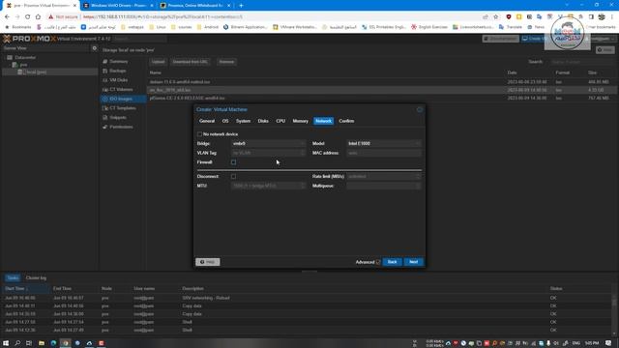Viewport: 619px width, 348px height.
Task: Click the Documentation button in header
Action: tap(501, 39)
